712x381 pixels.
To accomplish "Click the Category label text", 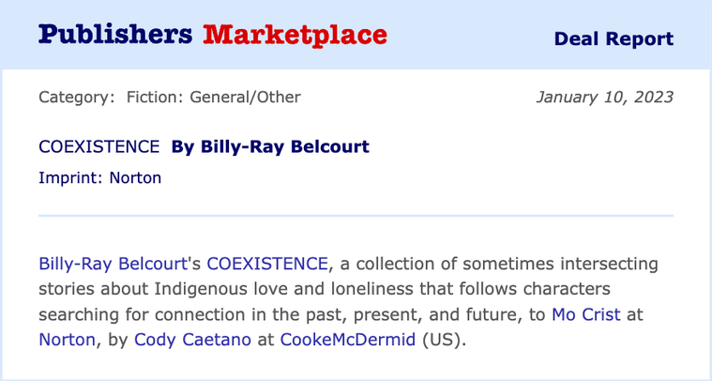I will click(x=77, y=98).
